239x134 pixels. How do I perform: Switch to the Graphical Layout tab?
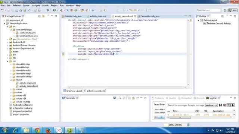point(72,91)
